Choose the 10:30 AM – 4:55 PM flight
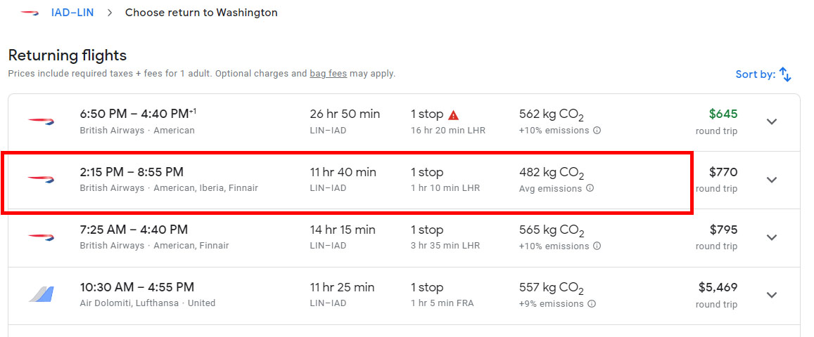 (136, 287)
